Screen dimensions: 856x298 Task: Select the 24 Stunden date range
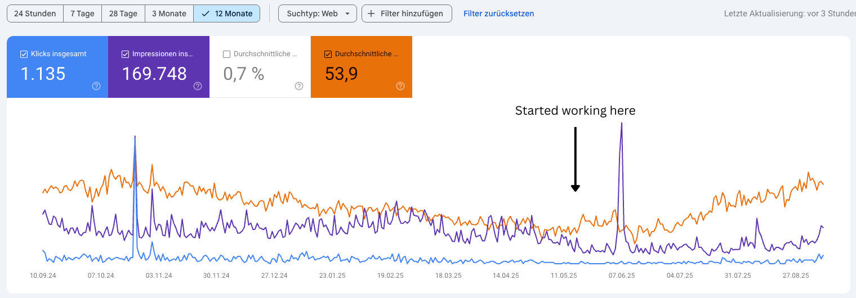pos(35,13)
